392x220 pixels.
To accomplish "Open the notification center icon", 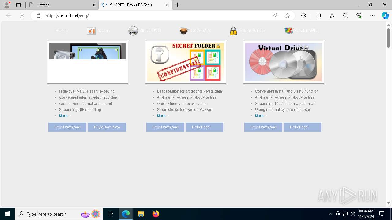I will 382,214.
